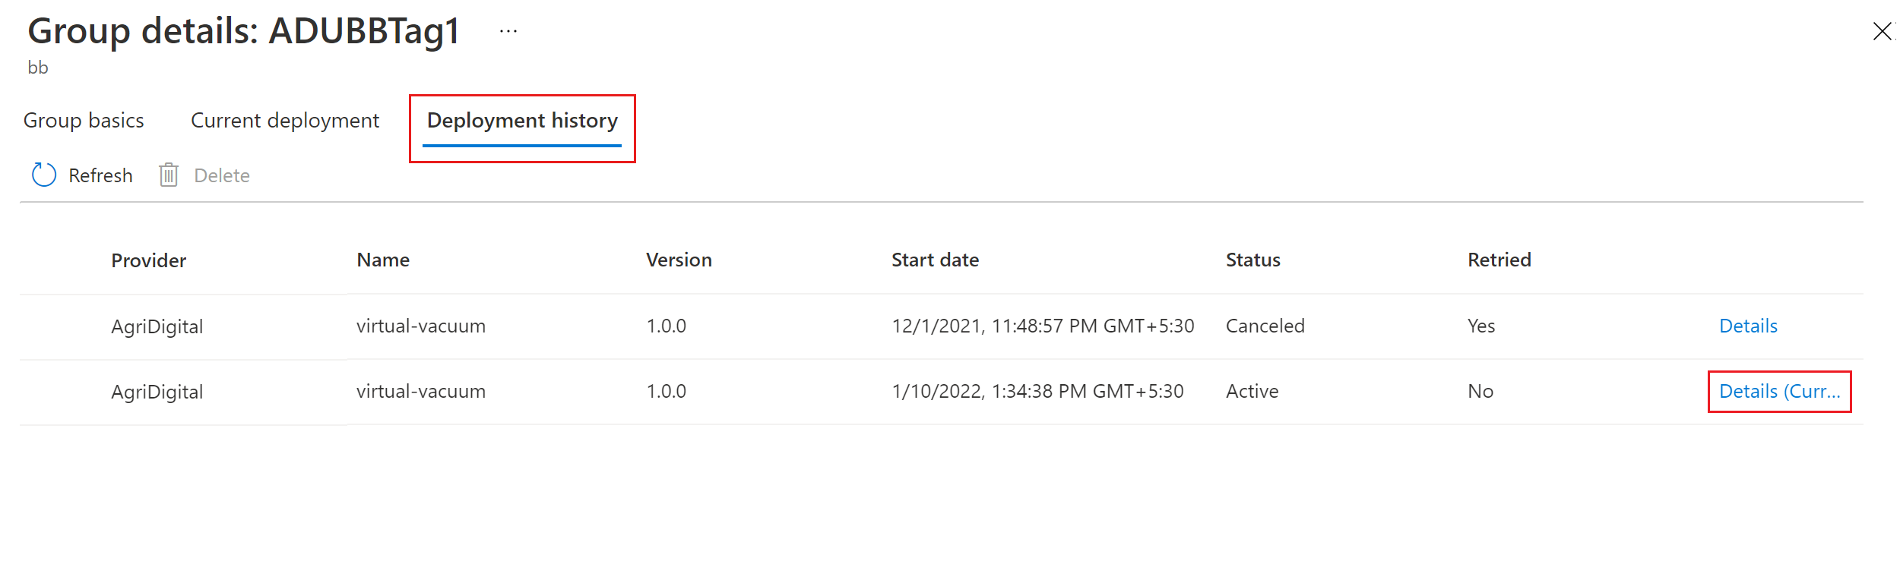Select the row with Canceled status
Screen dimensions: 1900x583
tap(942, 326)
